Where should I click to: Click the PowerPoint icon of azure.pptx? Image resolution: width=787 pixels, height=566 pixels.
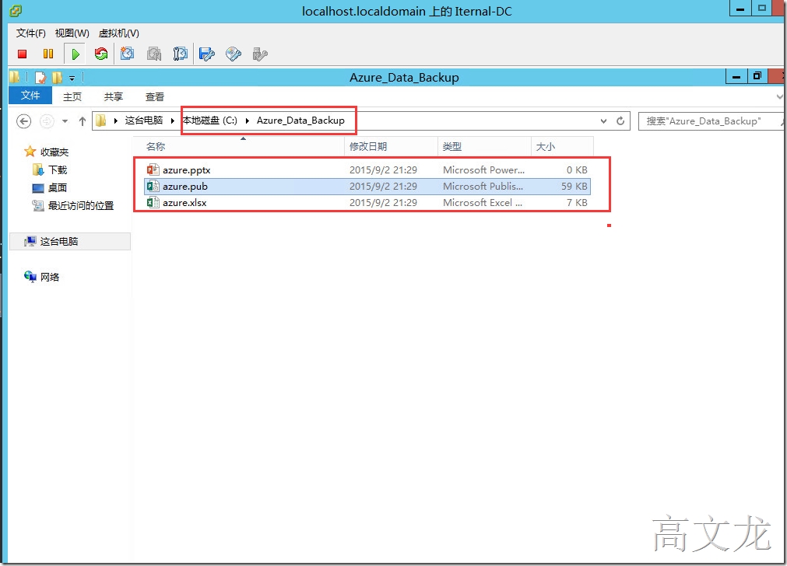click(153, 169)
